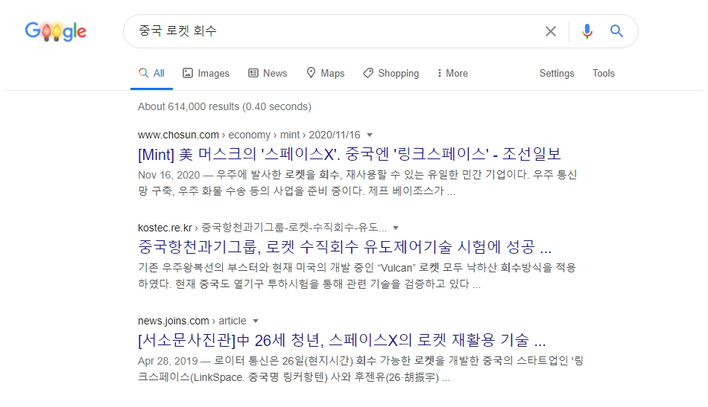Expand dropdown arrow next to chosun.com URL
The image size is (708, 407).
[370, 135]
